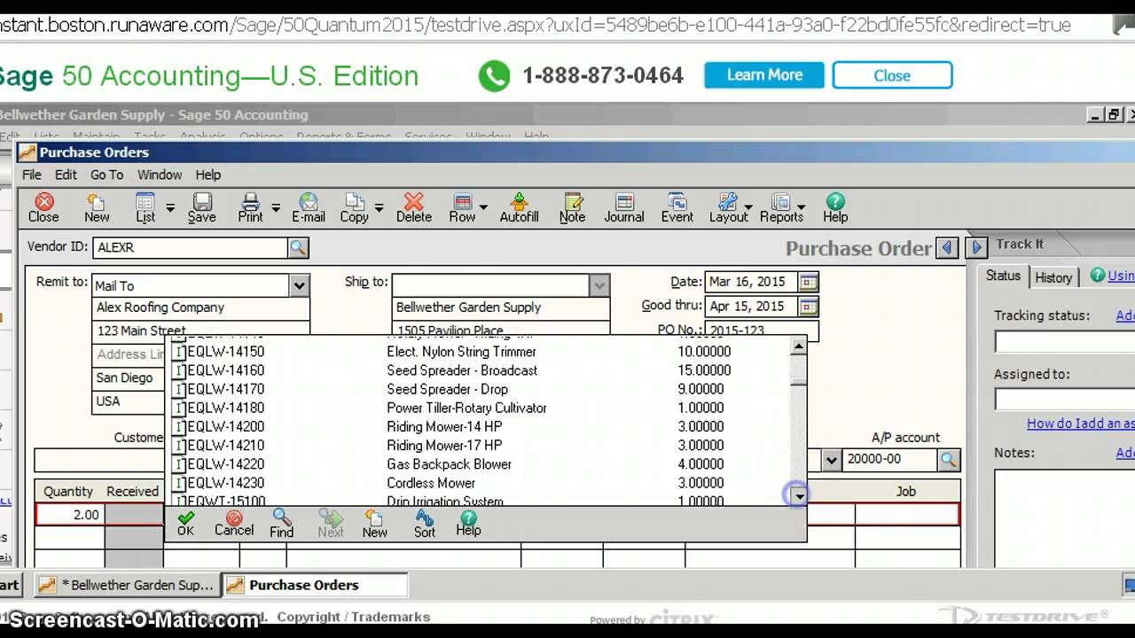Switch to the History tab
1135x638 pixels.
click(x=1053, y=277)
